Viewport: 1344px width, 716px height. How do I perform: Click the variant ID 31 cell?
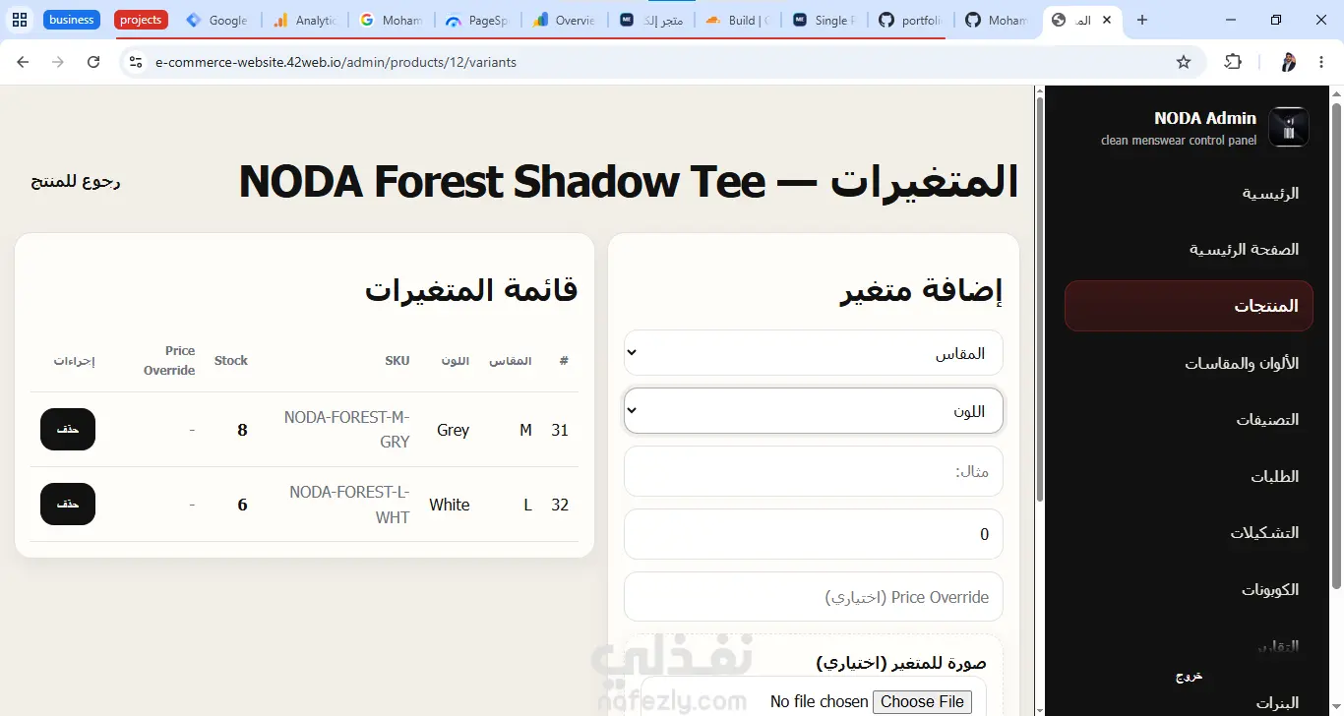560,430
